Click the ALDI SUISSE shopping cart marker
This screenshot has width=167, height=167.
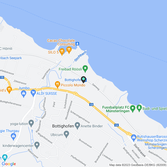coord(33,93)
